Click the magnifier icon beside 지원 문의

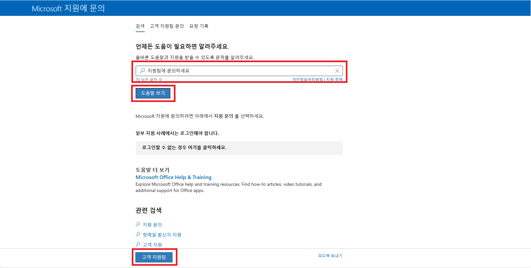point(138,224)
